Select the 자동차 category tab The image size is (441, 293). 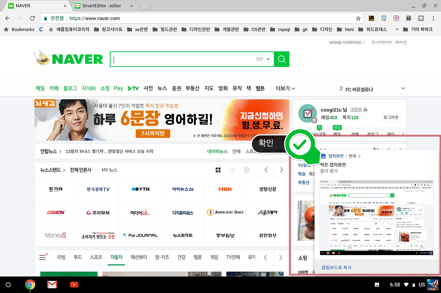(116, 257)
